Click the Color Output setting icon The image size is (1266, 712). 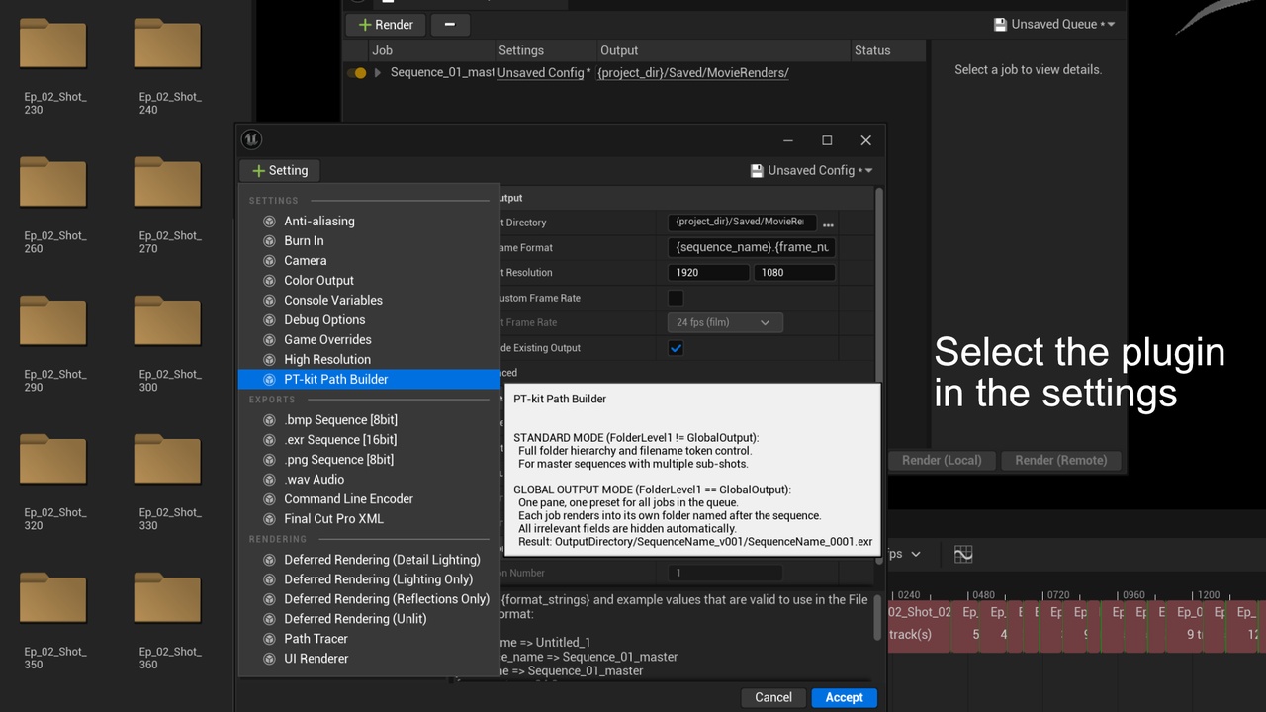pos(269,281)
